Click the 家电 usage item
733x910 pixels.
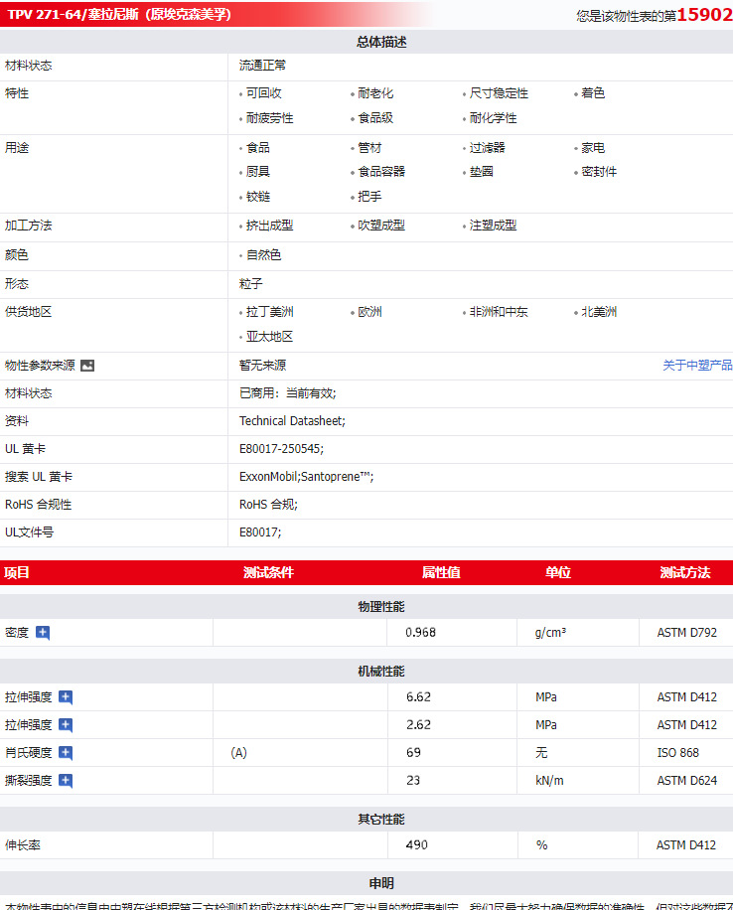(593, 148)
